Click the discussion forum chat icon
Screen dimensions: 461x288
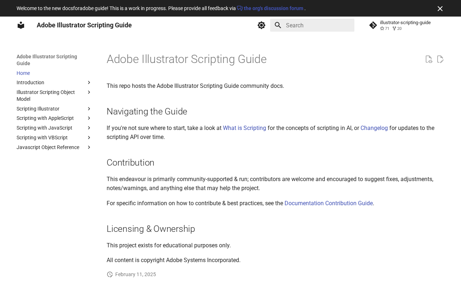(240, 8)
